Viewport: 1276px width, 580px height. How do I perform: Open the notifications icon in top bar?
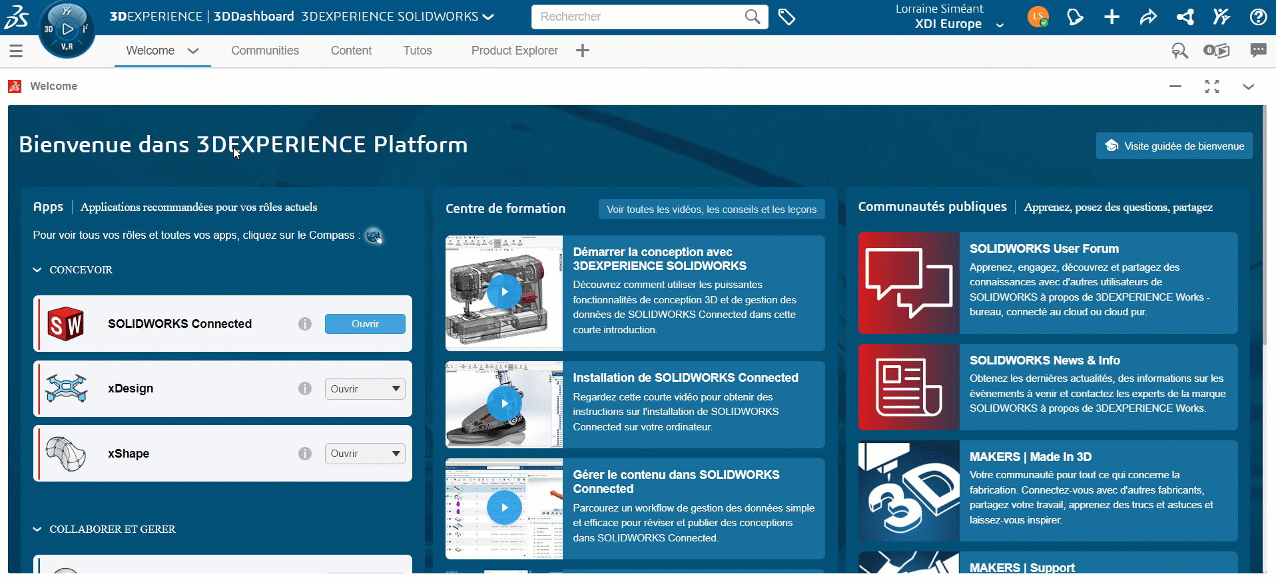pos(1074,17)
